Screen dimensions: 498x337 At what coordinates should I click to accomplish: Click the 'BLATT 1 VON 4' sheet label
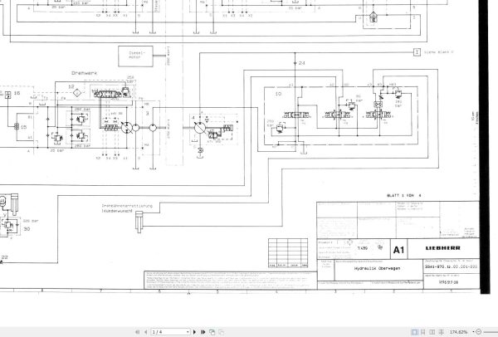tap(404, 196)
